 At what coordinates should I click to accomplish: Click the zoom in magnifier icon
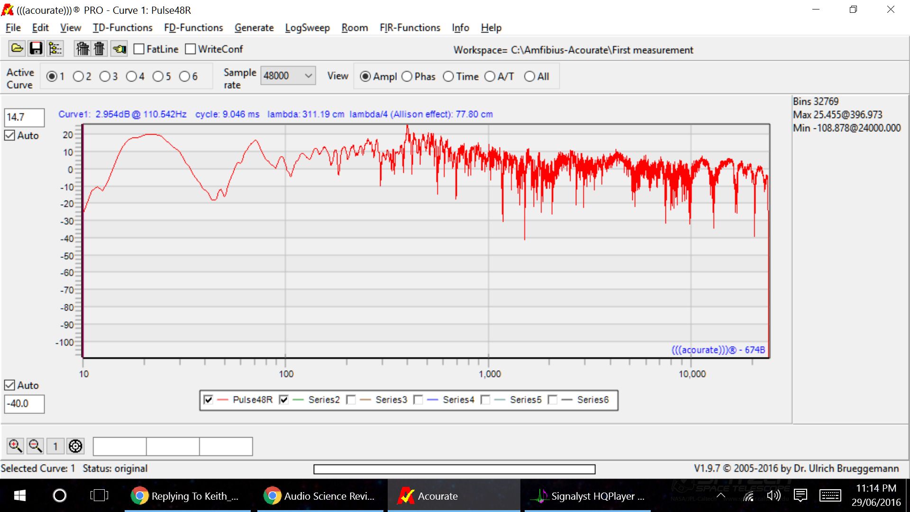tap(14, 445)
